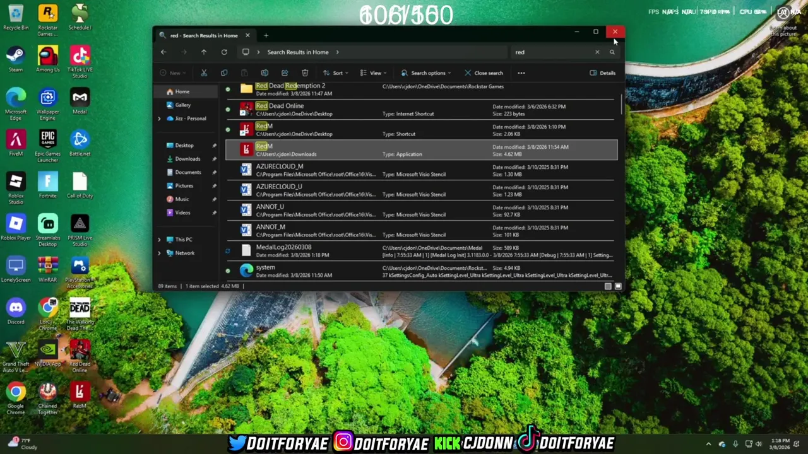Toggle the Details pane button

click(603, 73)
